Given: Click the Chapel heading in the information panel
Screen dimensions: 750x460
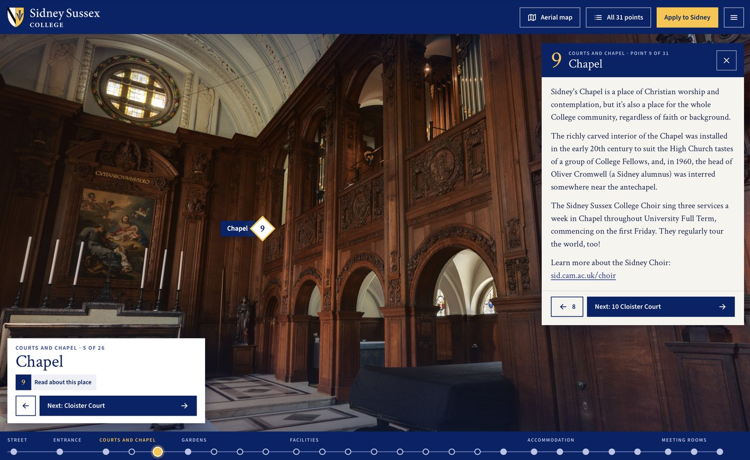Looking at the screenshot, I should click(585, 64).
